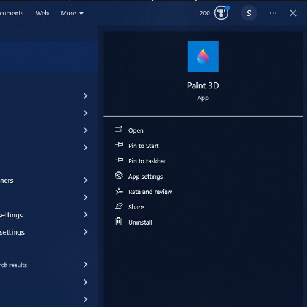Click the Pin to Start pin icon

tap(119, 145)
